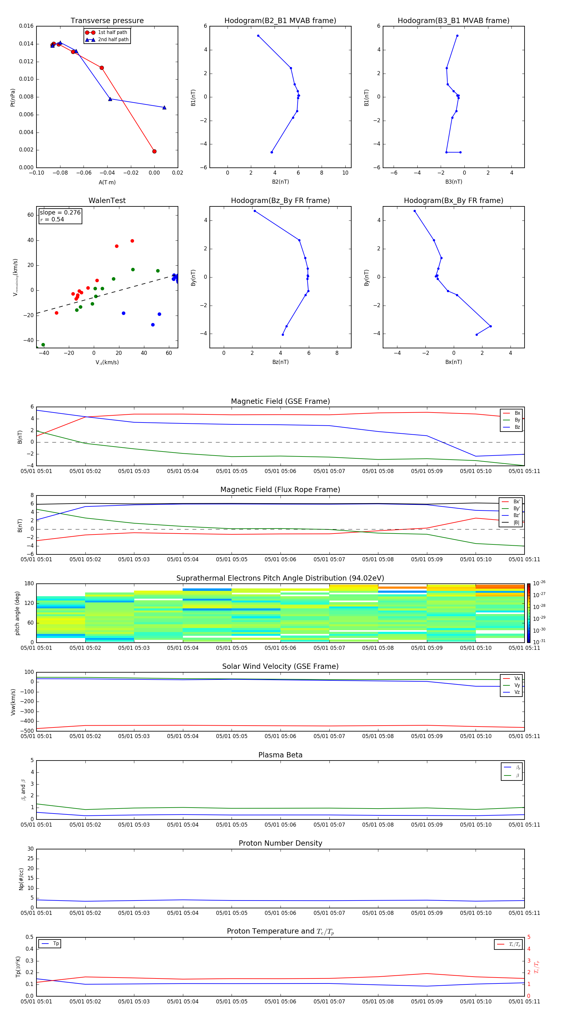The height and width of the screenshot is (1029, 561).
Task: Click the "B3(nT)" x-axis label
Action: (x=453, y=182)
